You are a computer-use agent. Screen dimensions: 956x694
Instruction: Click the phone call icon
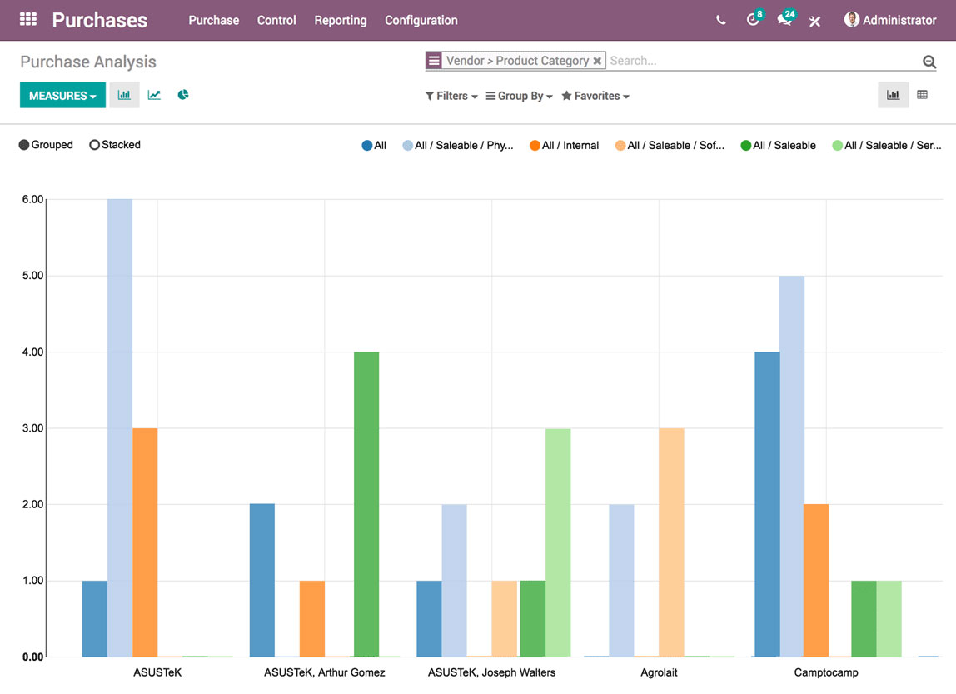click(x=721, y=21)
